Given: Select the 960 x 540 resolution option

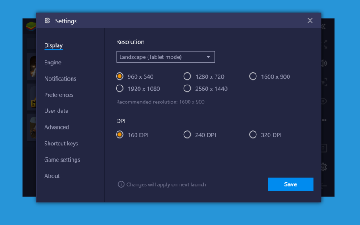Looking at the screenshot, I should [x=120, y=76].
